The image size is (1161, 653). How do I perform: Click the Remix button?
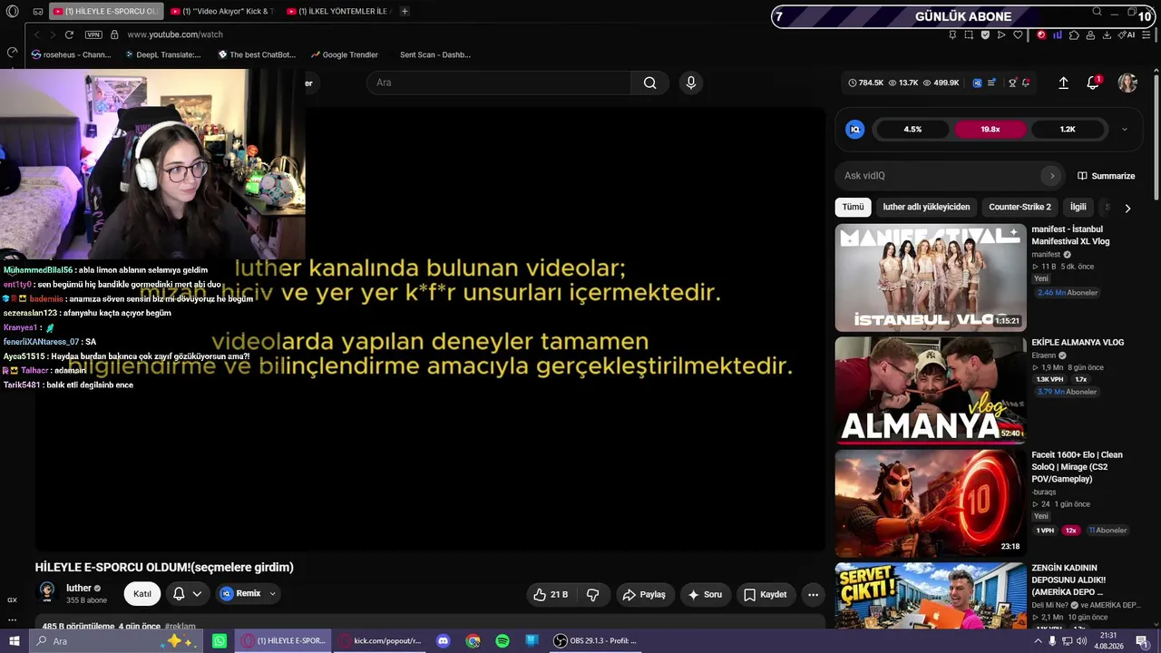(239, 594)
